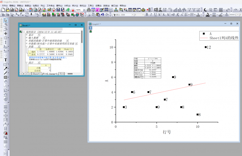Collapse the 统计 section in Book1

point(27,63)
